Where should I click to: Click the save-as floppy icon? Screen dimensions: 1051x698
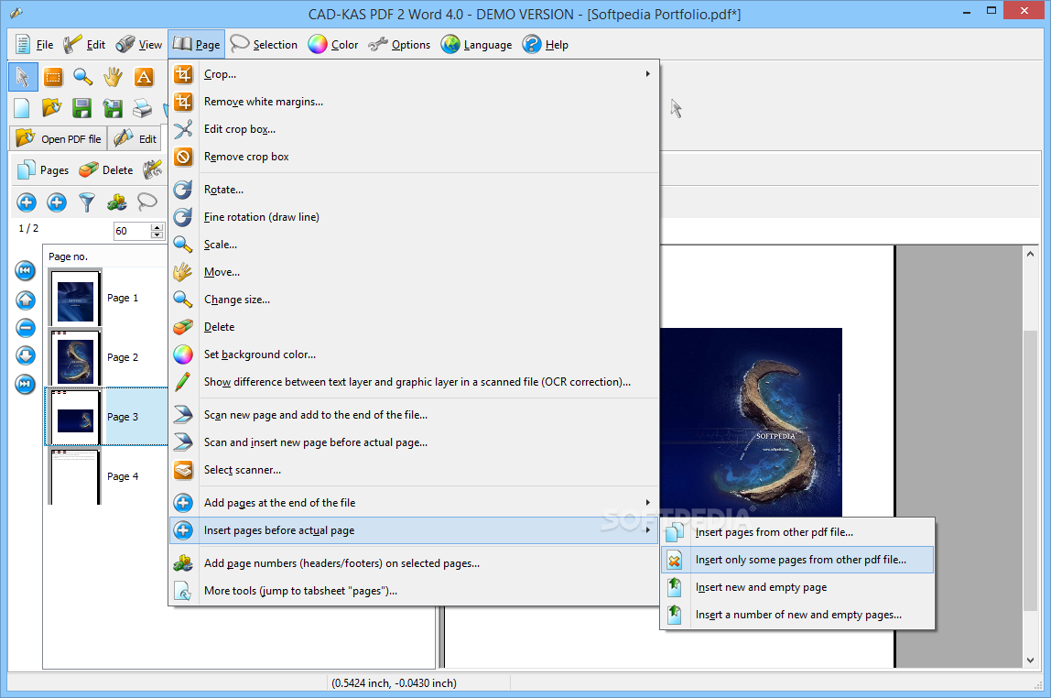(x=113, y=108)
